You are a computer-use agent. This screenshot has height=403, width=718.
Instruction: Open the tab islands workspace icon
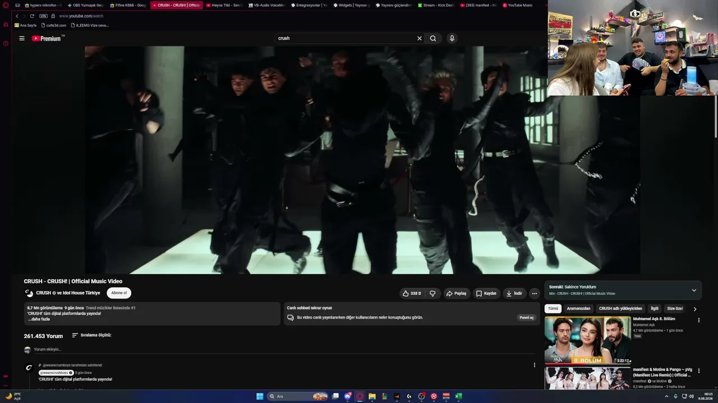(17, 6)
